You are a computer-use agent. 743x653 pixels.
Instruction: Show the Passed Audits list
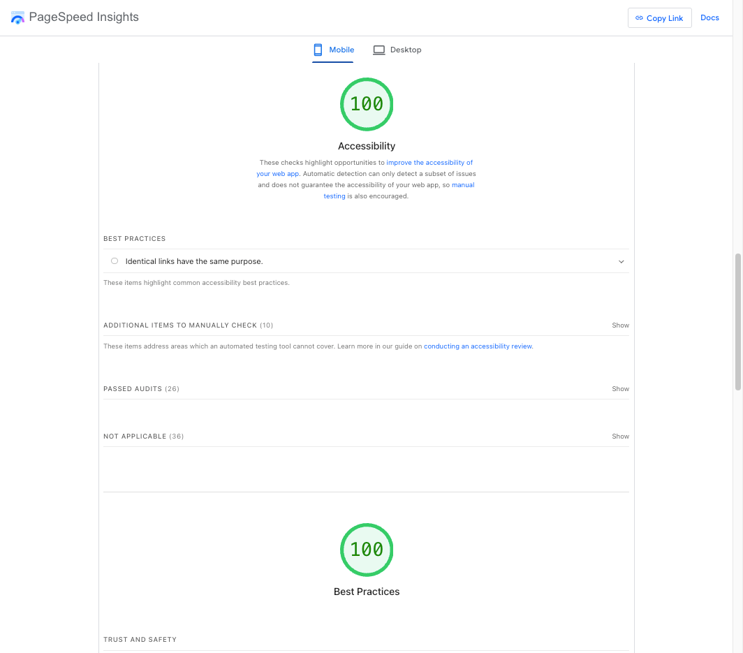(x=620, y=388)
